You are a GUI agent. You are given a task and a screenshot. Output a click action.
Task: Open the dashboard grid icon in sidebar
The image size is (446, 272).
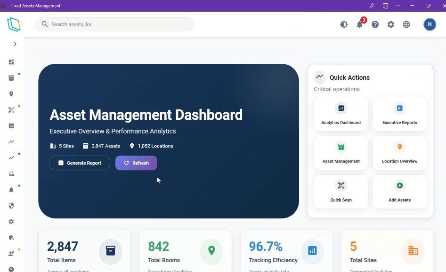(x=11, y=62)
